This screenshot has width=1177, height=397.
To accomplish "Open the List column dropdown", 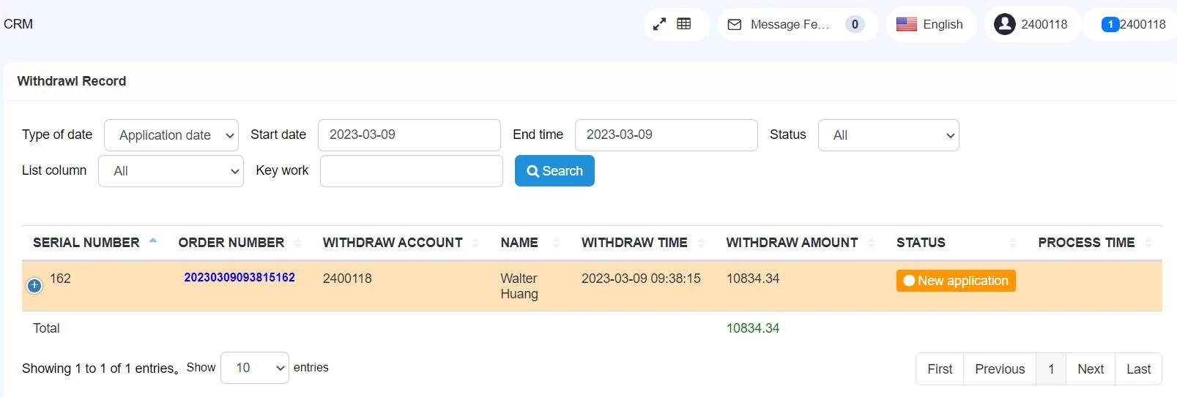I will tap(171, 171).
